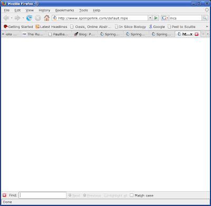Viewport: 211px width, 206px height.
Task: Open the In Silico Biology bookmark
Action: [130, 27]
